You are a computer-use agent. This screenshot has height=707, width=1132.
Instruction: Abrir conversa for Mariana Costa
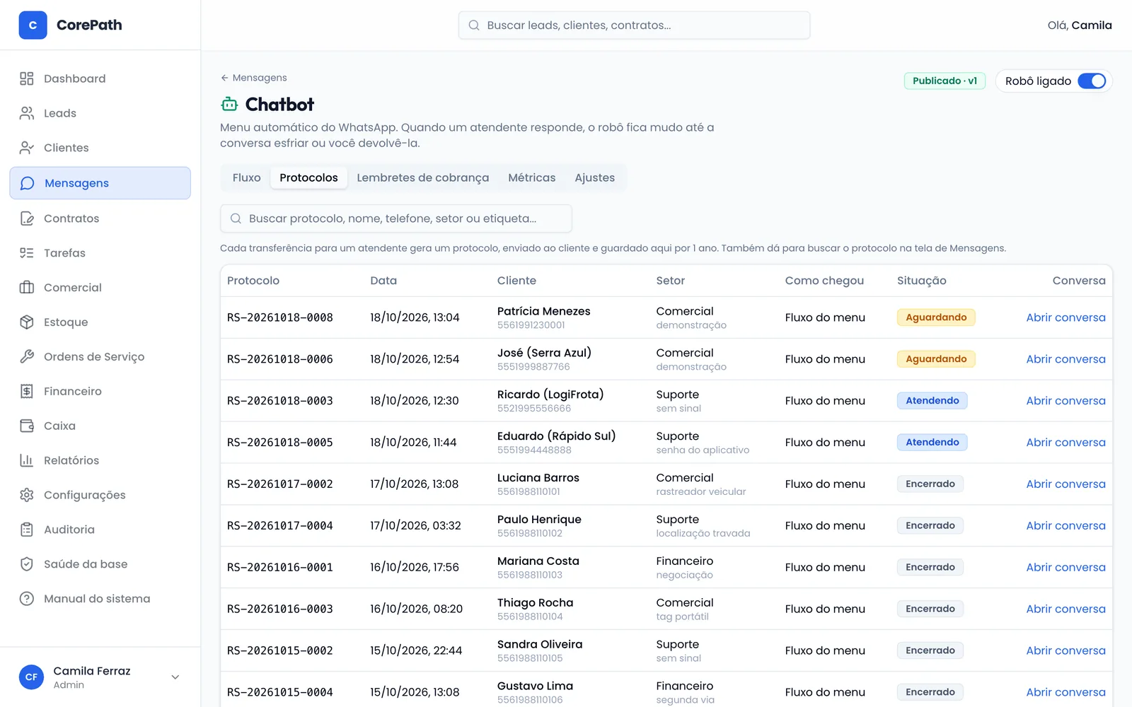(x=1065, y=568)
